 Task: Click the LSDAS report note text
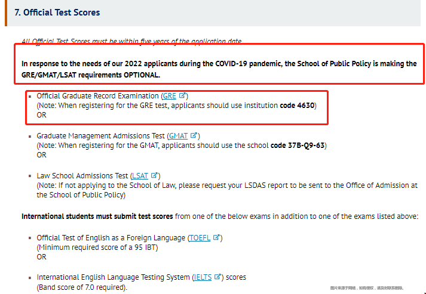pos(227,190)
